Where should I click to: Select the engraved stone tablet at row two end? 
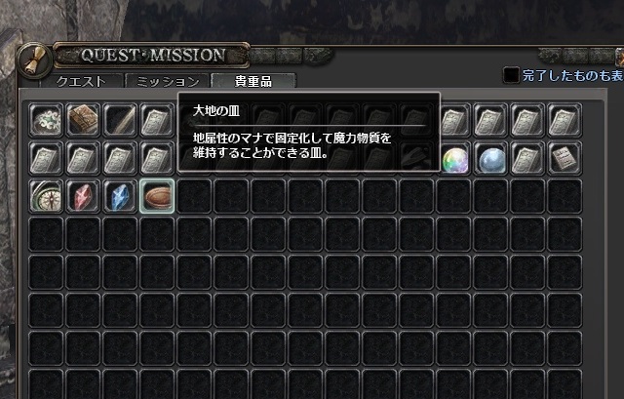tap(565, 158)
